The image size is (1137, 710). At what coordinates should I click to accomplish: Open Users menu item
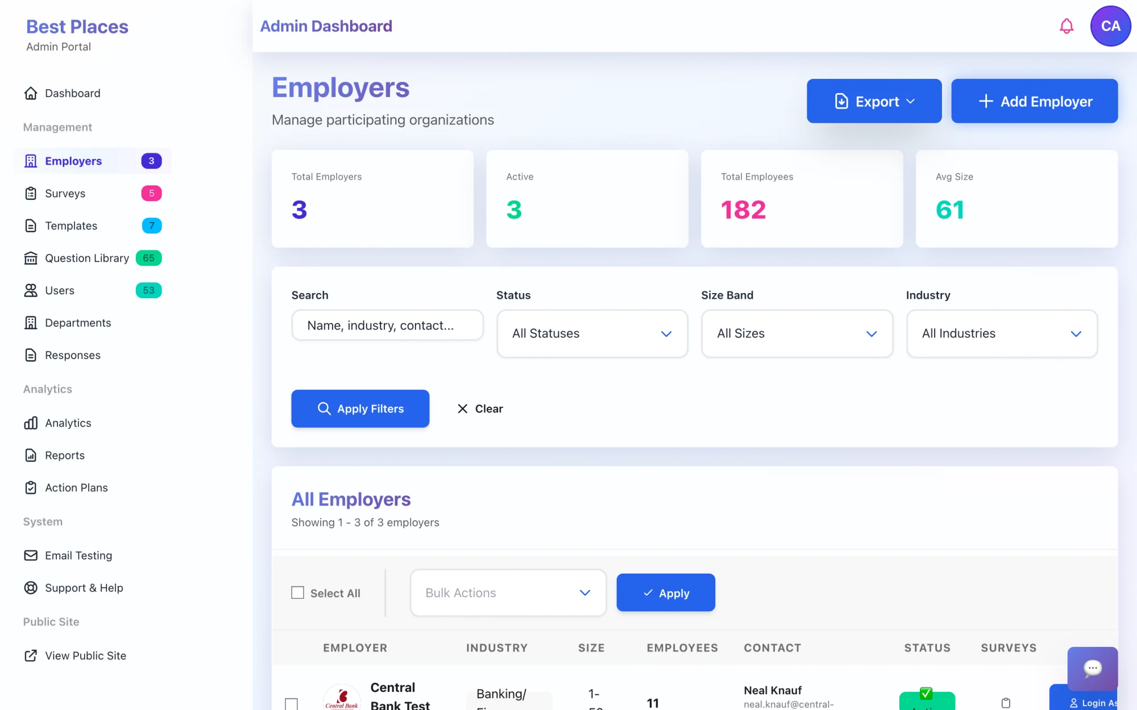[92, 291]
